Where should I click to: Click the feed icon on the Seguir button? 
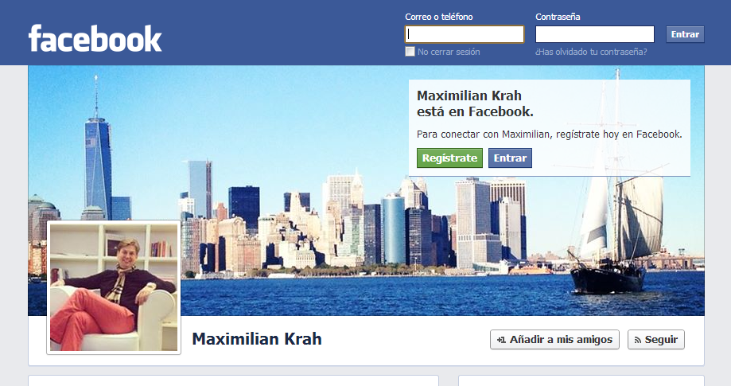638,341
